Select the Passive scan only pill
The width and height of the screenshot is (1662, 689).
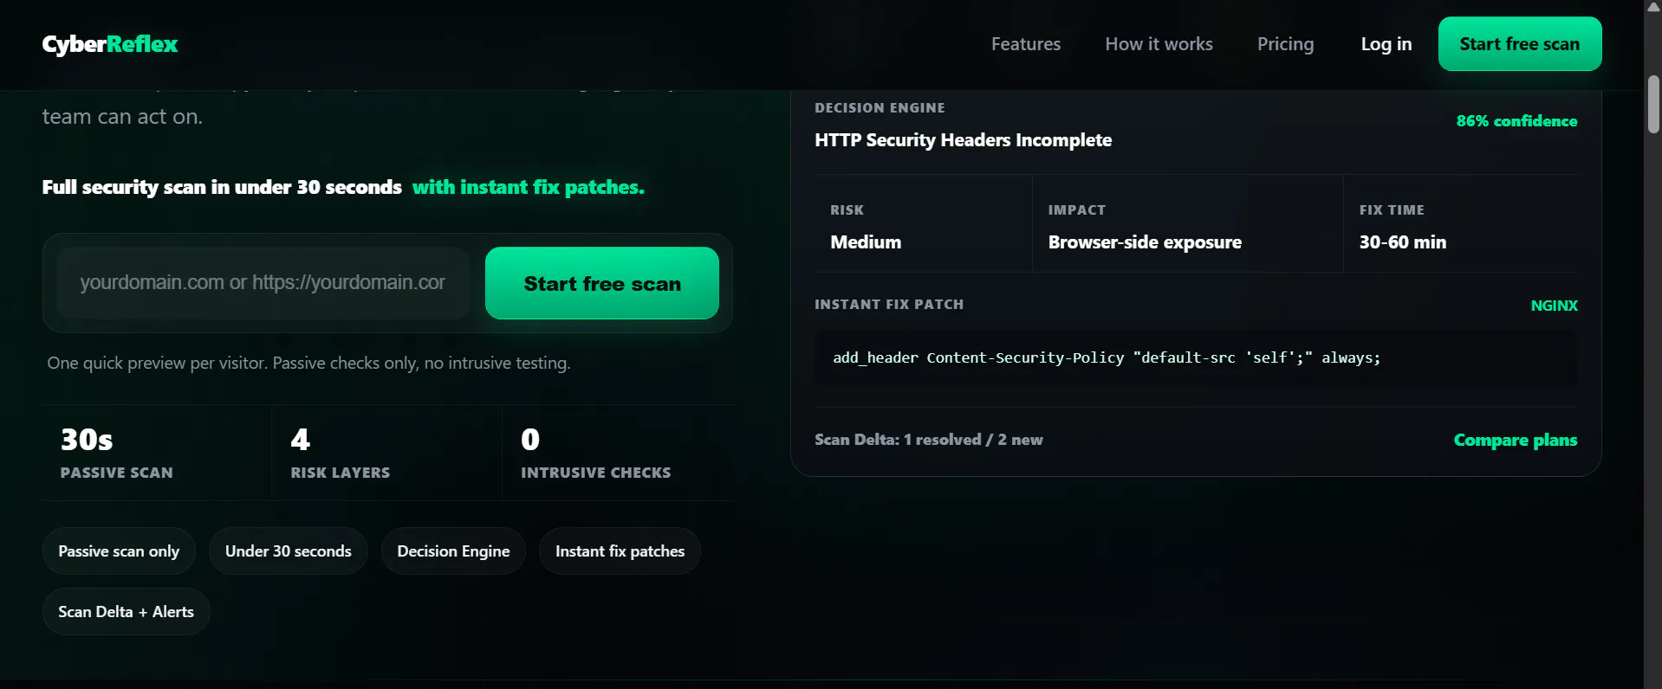click(119, 551)
